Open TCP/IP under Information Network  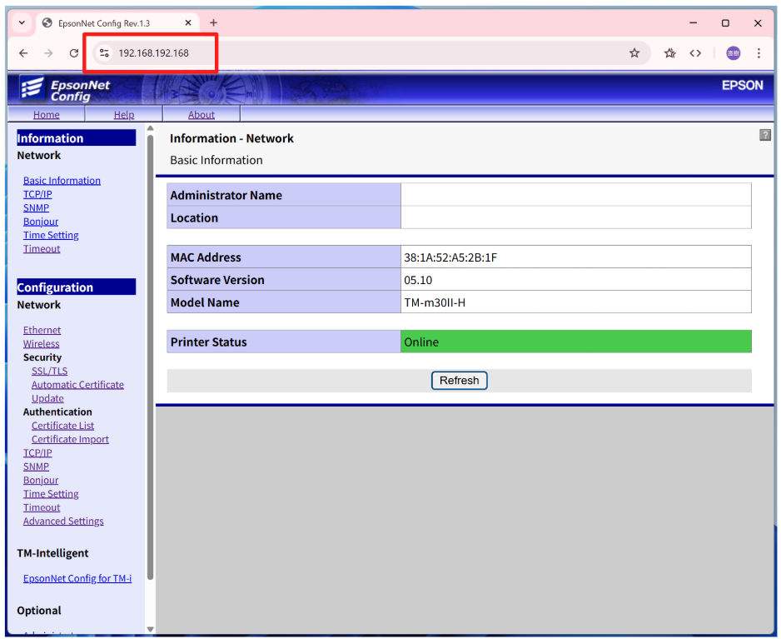point(37,194)
